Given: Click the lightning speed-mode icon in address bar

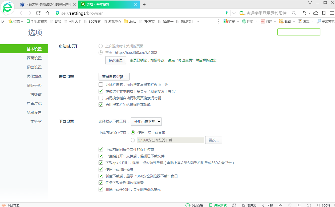Looking at the screenshot, I should tap(226, 13).
